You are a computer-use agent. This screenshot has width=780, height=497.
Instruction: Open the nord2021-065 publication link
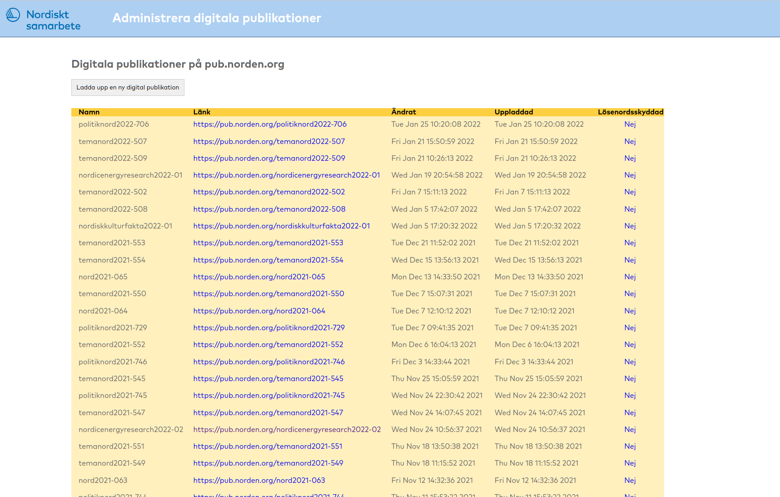(259, 277)
